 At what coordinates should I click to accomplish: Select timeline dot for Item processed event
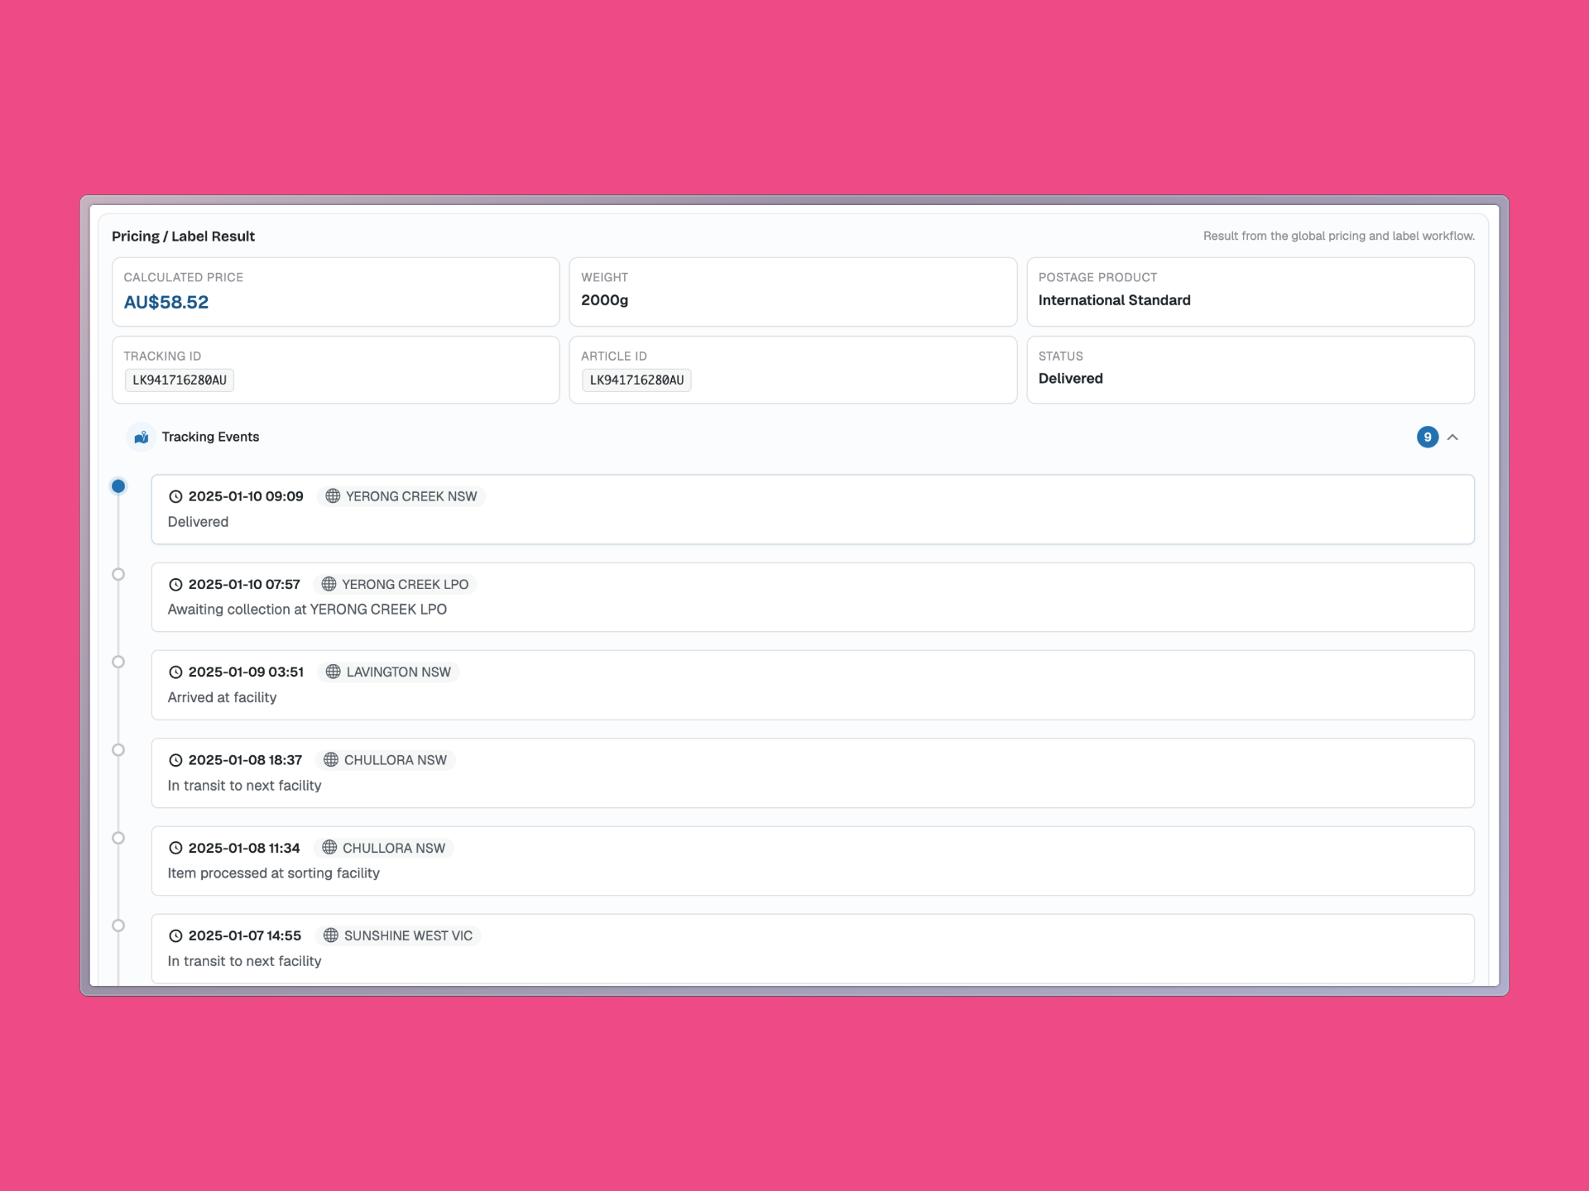click(118, 838)
